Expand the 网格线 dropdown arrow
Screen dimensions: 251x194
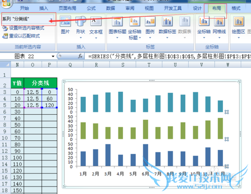click(x=219, y=38)
